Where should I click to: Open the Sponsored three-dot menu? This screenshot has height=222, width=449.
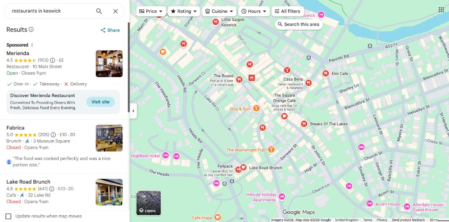[x=32, y=45]
